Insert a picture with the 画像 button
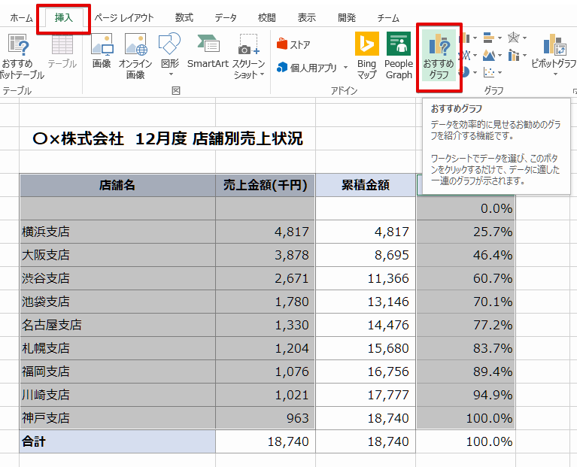This screenshot has width=577, height=467. [102, 50]
